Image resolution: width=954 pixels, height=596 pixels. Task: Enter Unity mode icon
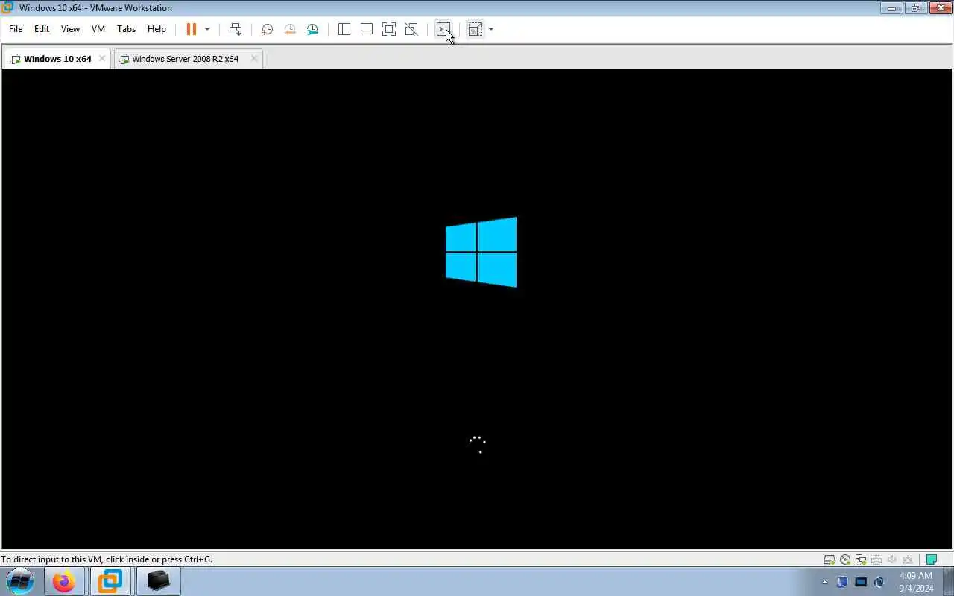coord(411,29)
